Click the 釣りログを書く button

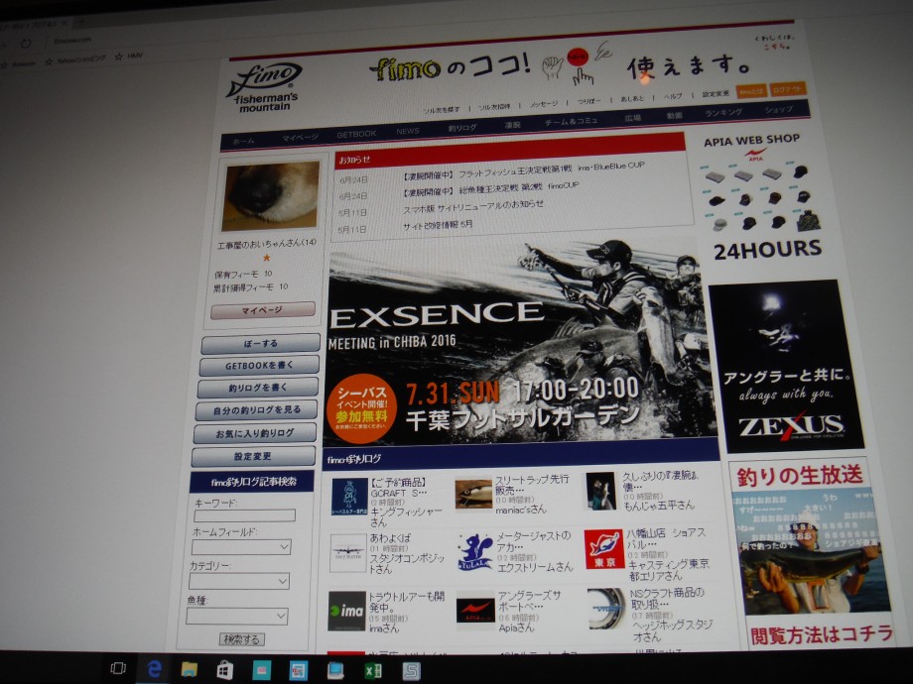click(258, 388)
